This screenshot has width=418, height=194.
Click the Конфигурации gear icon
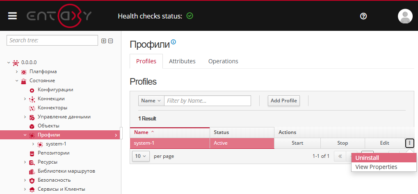(x=32, y=90)
